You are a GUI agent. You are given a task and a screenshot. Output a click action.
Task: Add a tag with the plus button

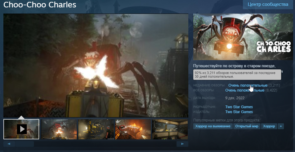point(281,126)
